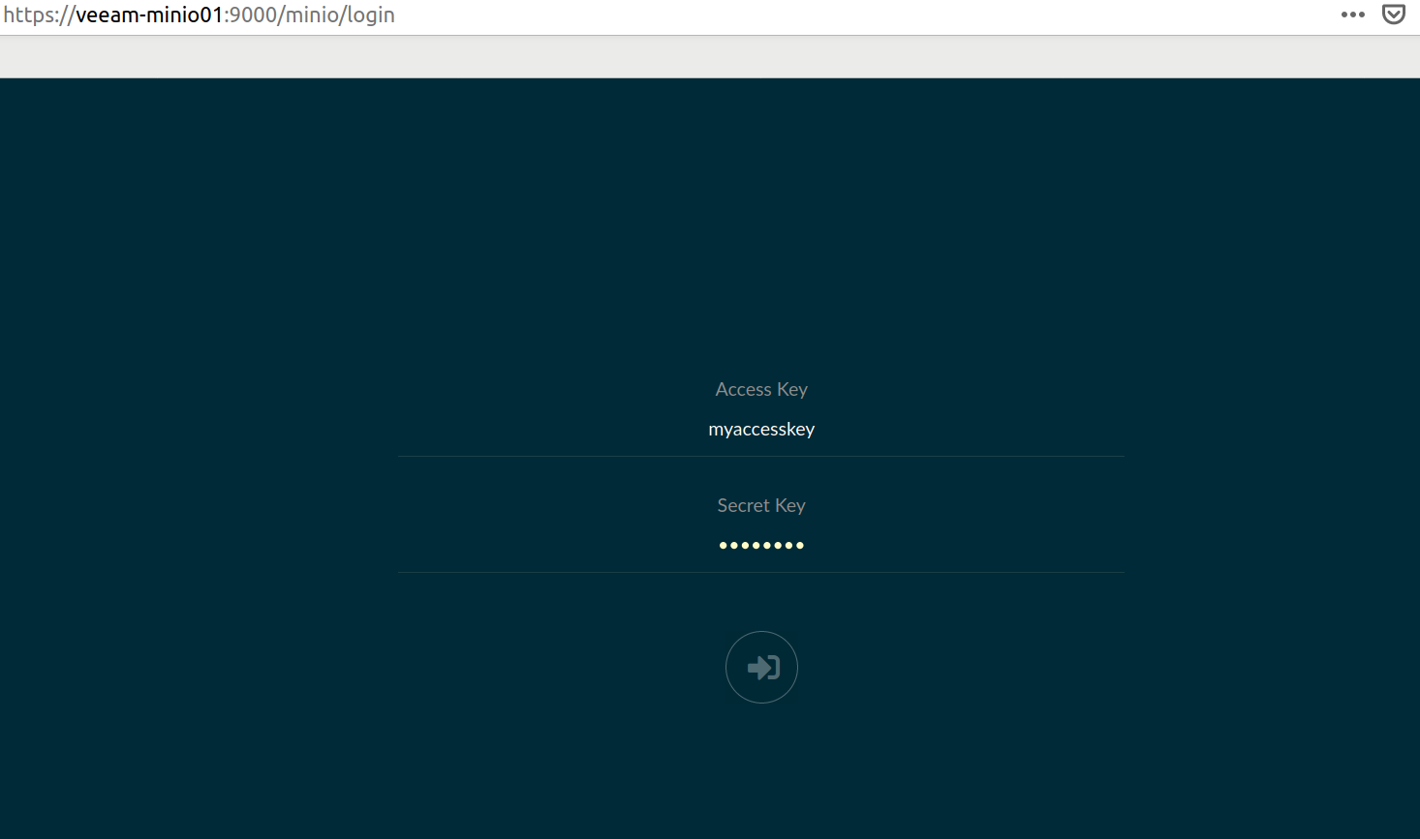
Task: Click the login arrow icon
Action: point(762,668)
